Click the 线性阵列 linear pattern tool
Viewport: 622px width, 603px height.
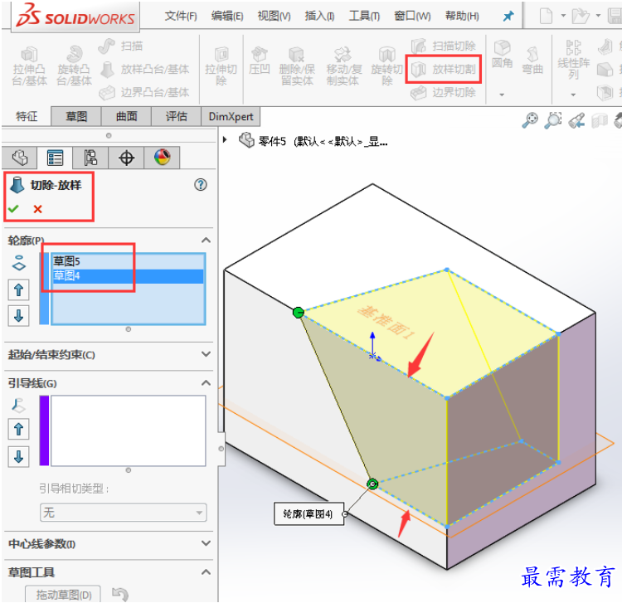point(573,60)
